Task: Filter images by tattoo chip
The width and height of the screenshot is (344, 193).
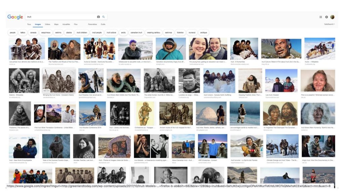Action: pos(23,33)
